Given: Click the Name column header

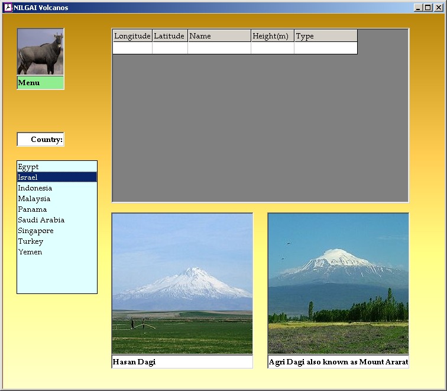Looking at the screenshot, I should coord(219,36).
